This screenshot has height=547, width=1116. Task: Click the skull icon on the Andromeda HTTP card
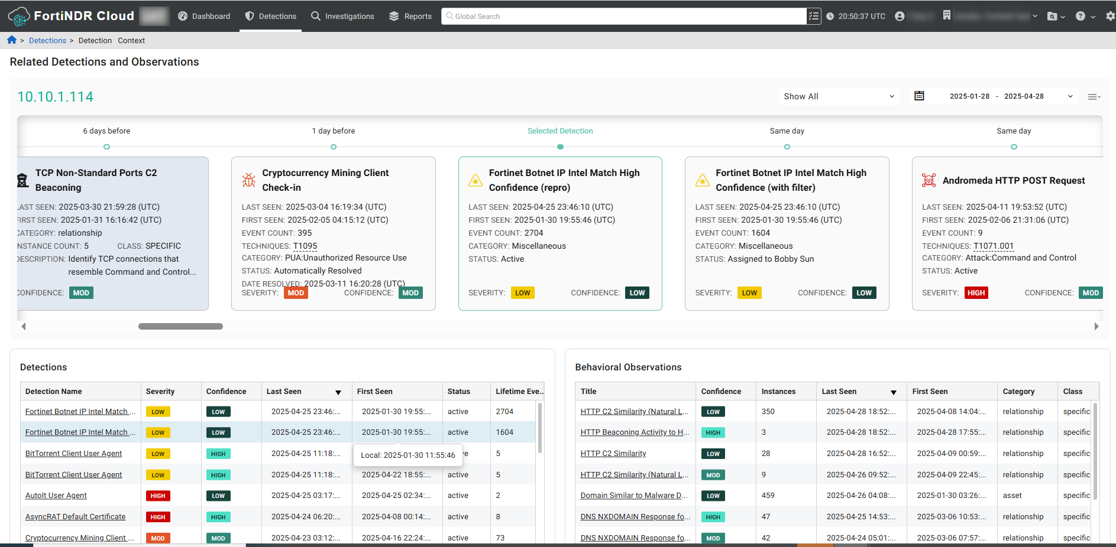point(929,180)
